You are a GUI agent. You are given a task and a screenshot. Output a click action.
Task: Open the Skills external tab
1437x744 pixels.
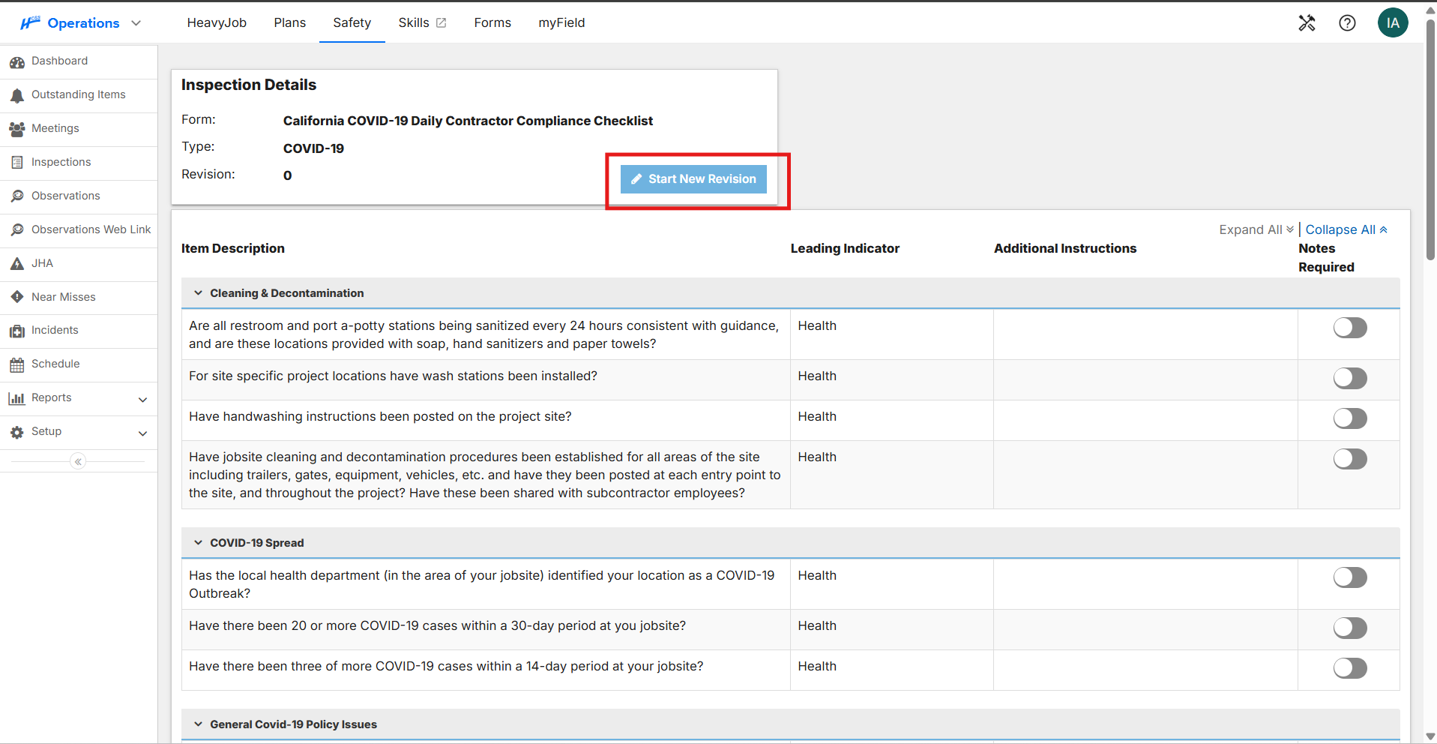click(x=422, y=22)
